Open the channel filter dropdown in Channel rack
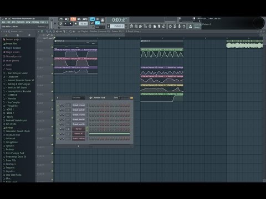Viewport: 266px width, 199px height. pos(78,98)
